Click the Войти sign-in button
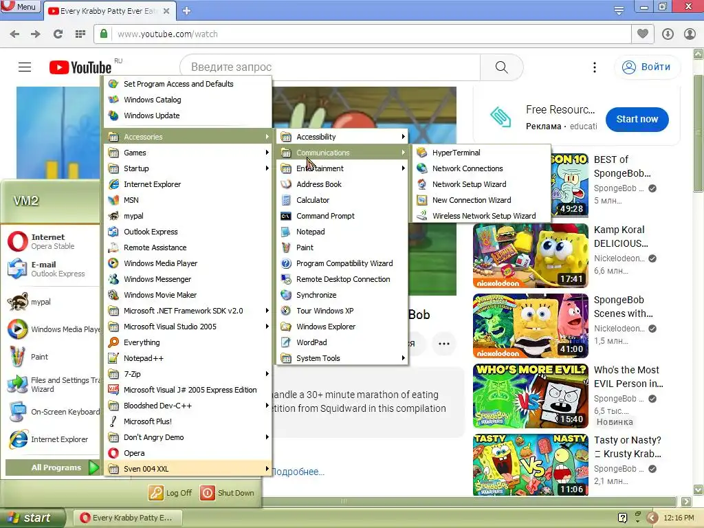The image size is (704, 528). (647, 67)
